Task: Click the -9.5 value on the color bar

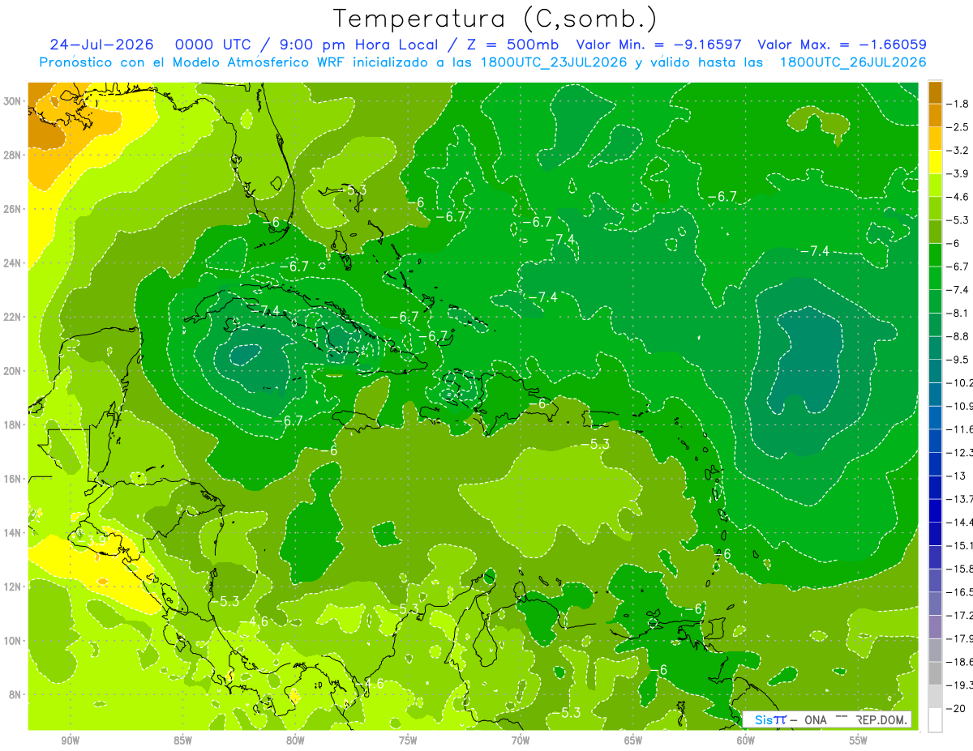Action: (x=959, y=360)
